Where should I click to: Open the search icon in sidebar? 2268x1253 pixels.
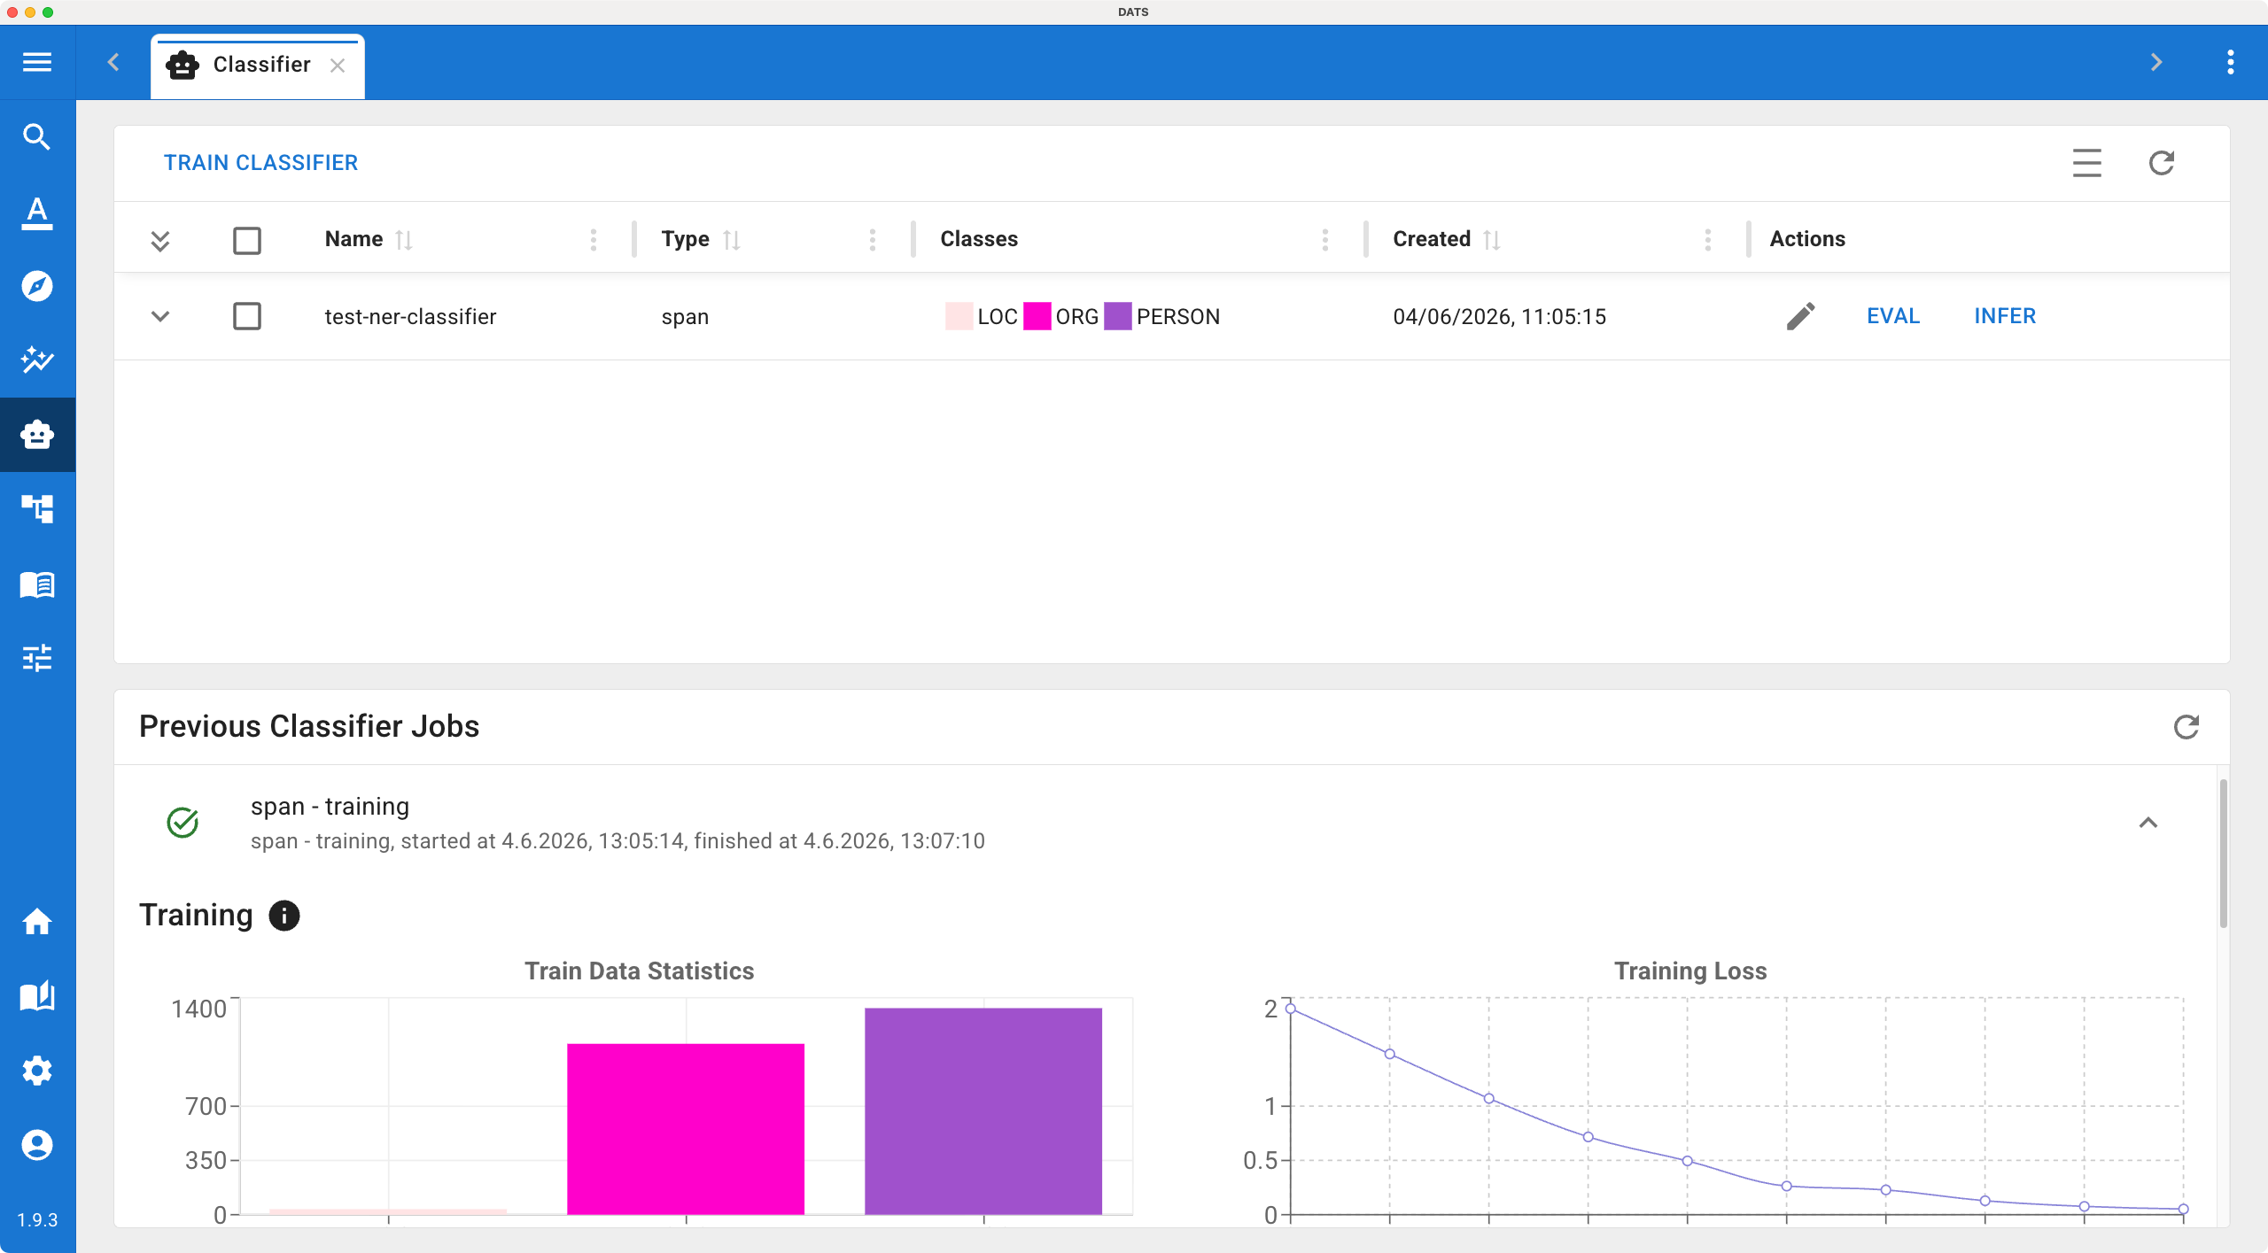click(37, 137)
